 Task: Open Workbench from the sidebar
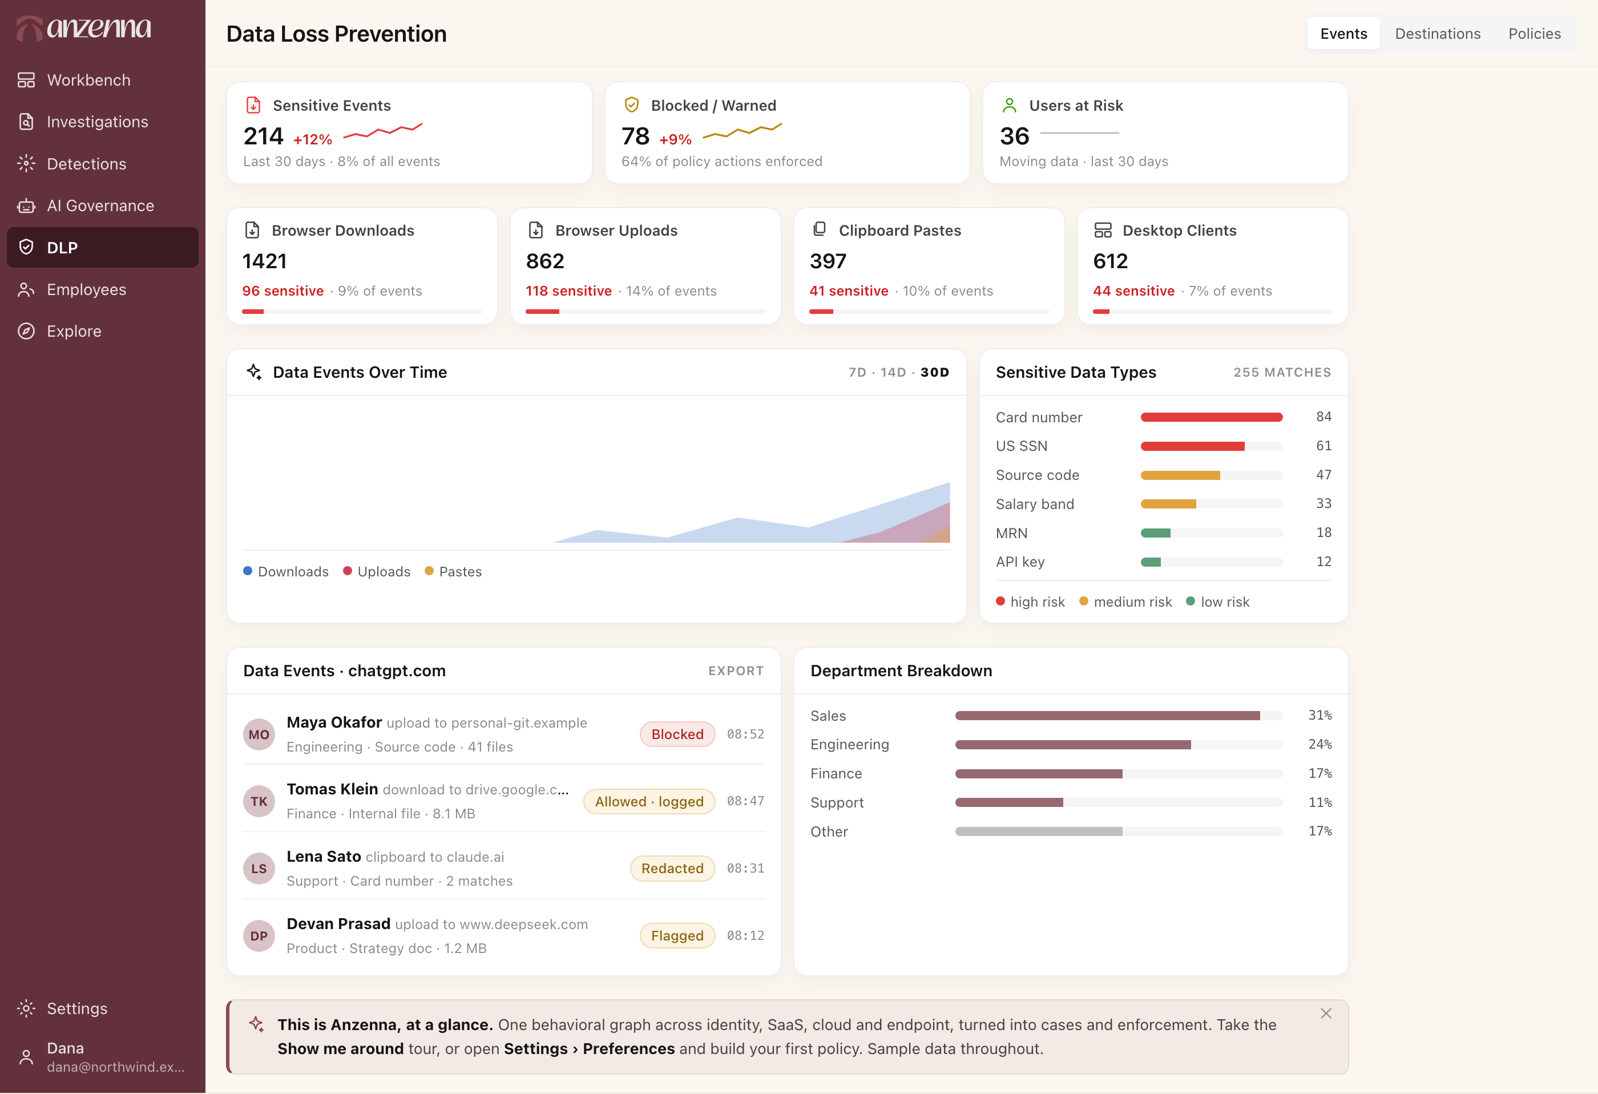(103, 80)
